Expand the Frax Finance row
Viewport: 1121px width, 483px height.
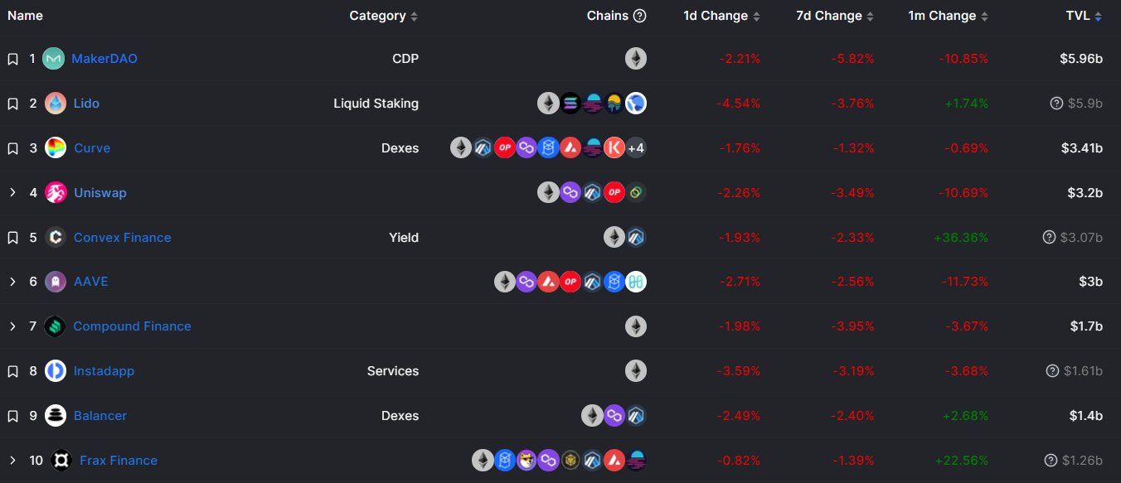(x=12, y=461)
